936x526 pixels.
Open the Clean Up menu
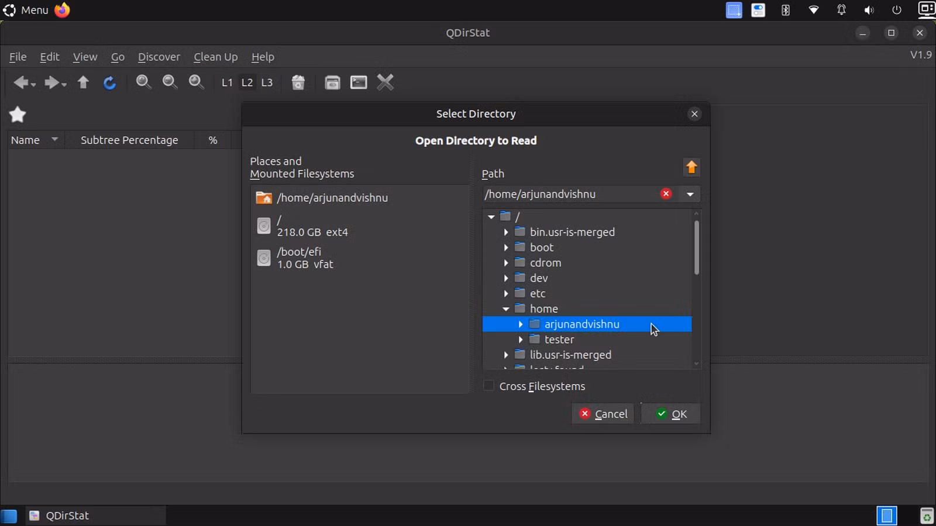[x=215, y=57]
